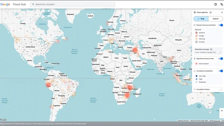This screenshot has width=224, height=126.
Task: Click the Flood Hub title
Action: click(19, 4)
